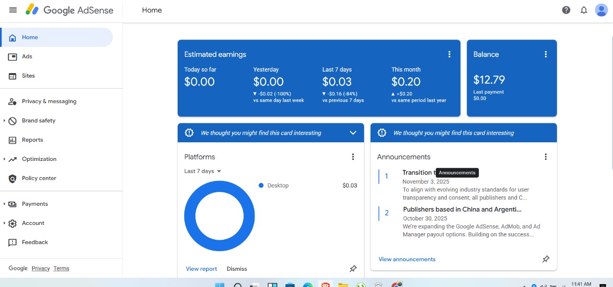The height and width of the screenshot is (287, 613).
Task: Go to Ads in sidebar
Action: (27, 56)
